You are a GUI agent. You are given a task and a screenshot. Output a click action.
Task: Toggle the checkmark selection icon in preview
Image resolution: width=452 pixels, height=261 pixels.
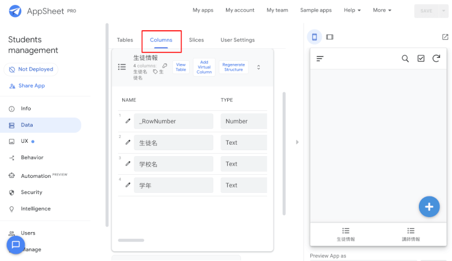click(421, 58)
